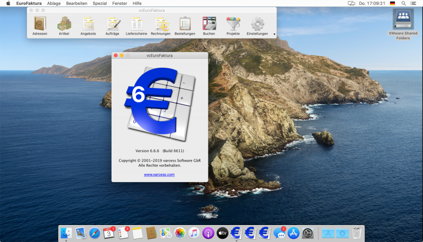Open VMware Shared Folders desktop icon
Screen dimensions: 423x242
[403, 24]
